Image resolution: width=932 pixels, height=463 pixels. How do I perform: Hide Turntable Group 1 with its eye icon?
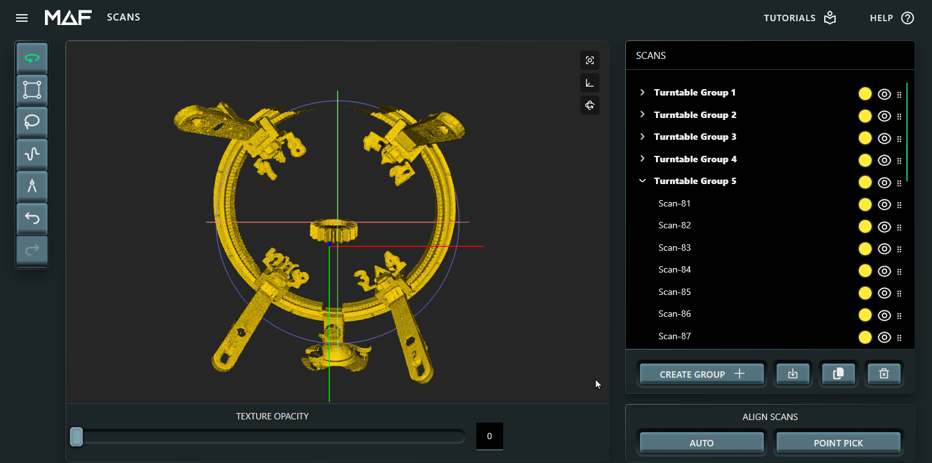(x=885, y=94)
